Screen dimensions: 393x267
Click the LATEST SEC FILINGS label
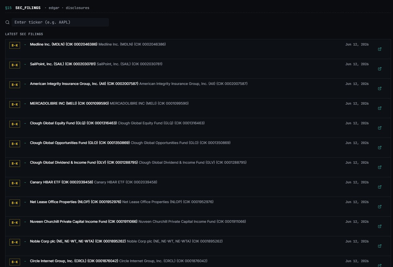point(24,34)
